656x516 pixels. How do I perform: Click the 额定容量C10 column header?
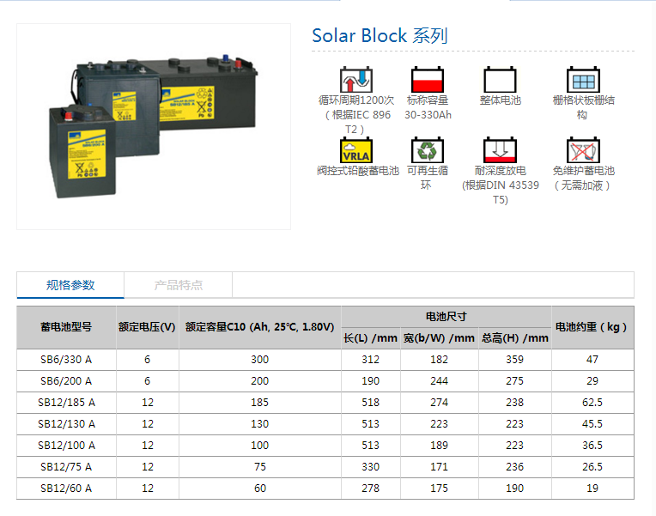(260, 327)
